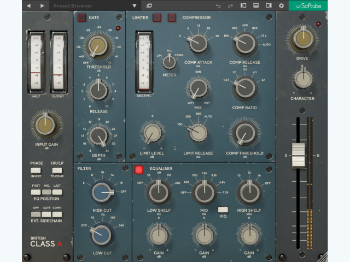
Task: Click the mid band GAIN knob
Action: click(x=204, y=235)
